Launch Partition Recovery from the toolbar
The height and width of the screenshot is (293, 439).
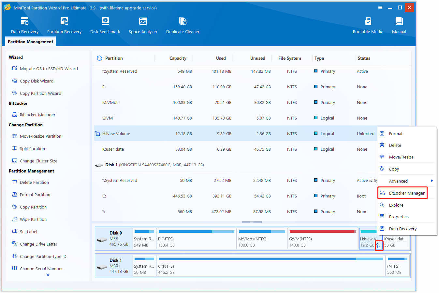click(64, 26)
